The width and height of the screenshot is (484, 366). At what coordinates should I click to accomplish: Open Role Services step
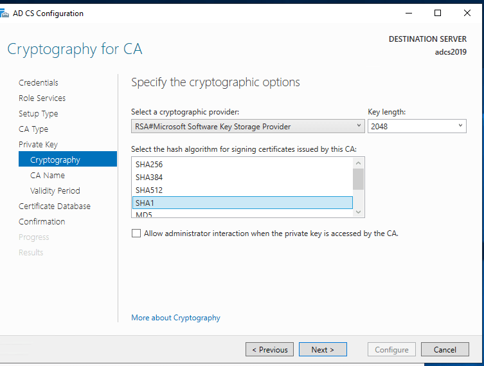pos(42,98)
